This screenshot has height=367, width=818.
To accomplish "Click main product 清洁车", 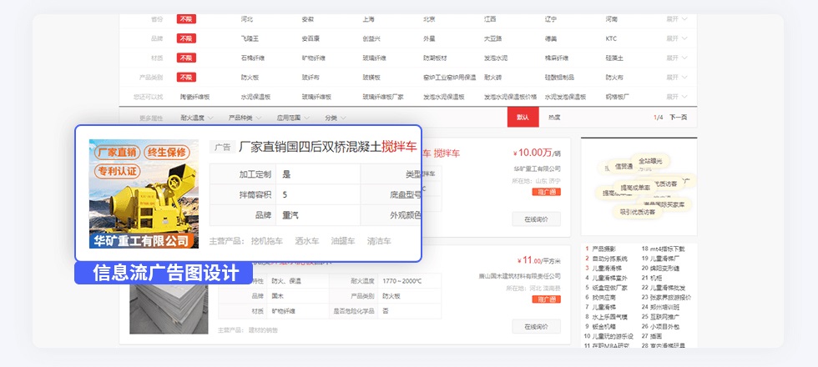I will [379, 241].
